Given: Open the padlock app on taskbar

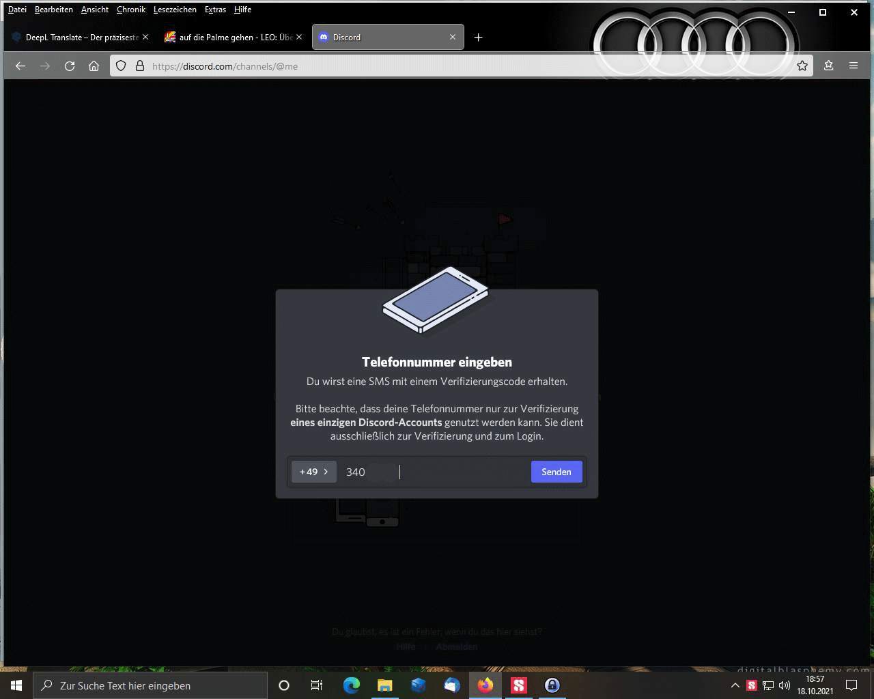Looking at the screenshot, I should click(552, 685).
